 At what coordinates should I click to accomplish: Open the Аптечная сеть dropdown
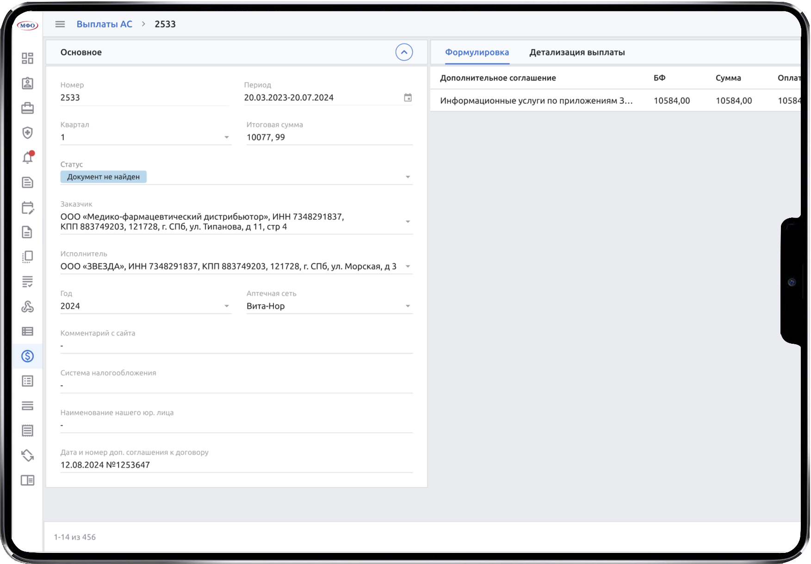408,306
